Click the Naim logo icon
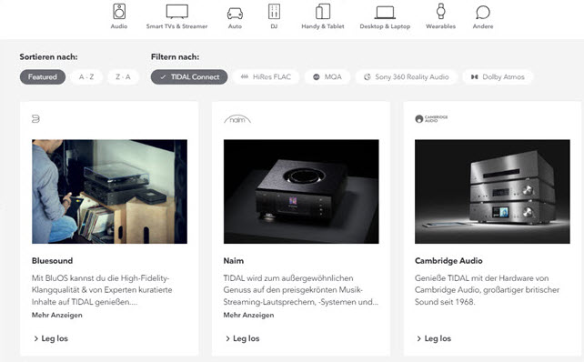This screenshot has height=362, width=584. [237, 119]
